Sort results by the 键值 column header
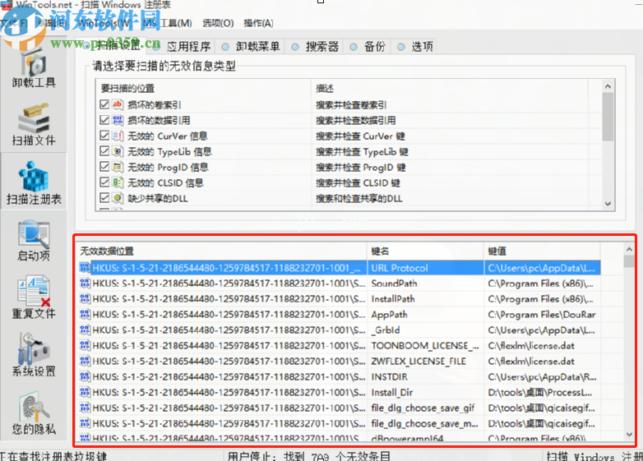The width and height of the screenshot is (643, 461). tap(543, 251)
